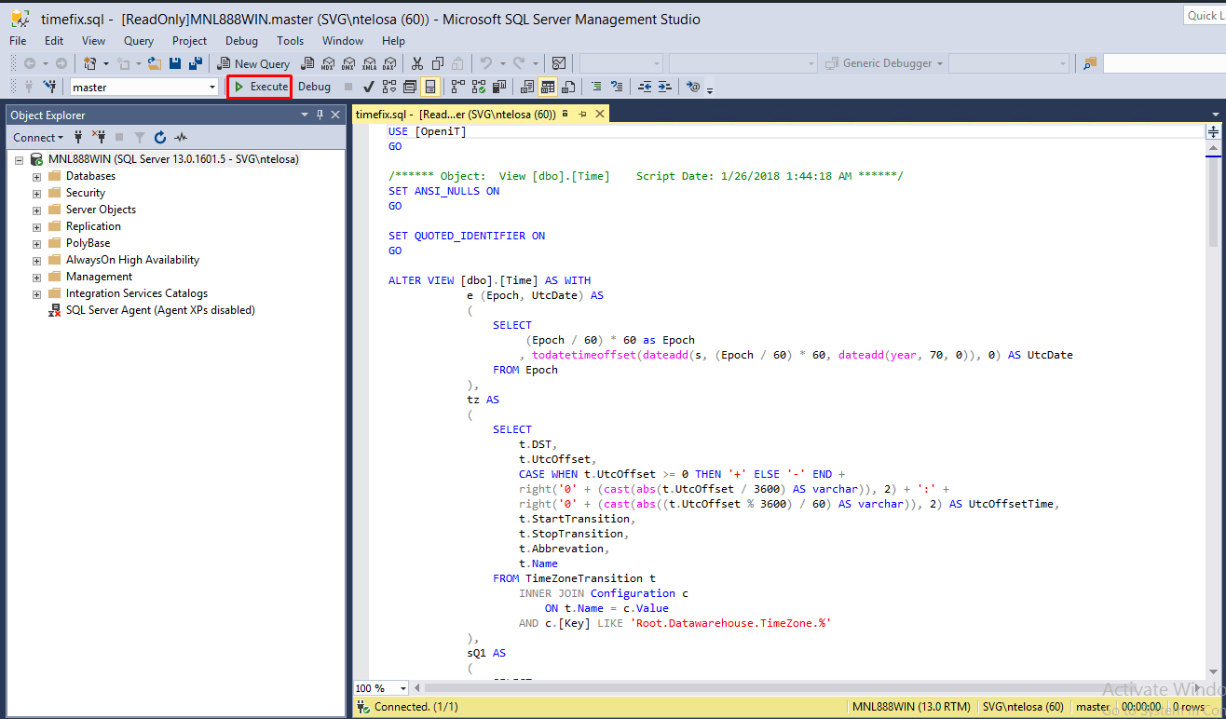
Task: Click the Activity Monitor pulse icon
Action: point(181,137)
